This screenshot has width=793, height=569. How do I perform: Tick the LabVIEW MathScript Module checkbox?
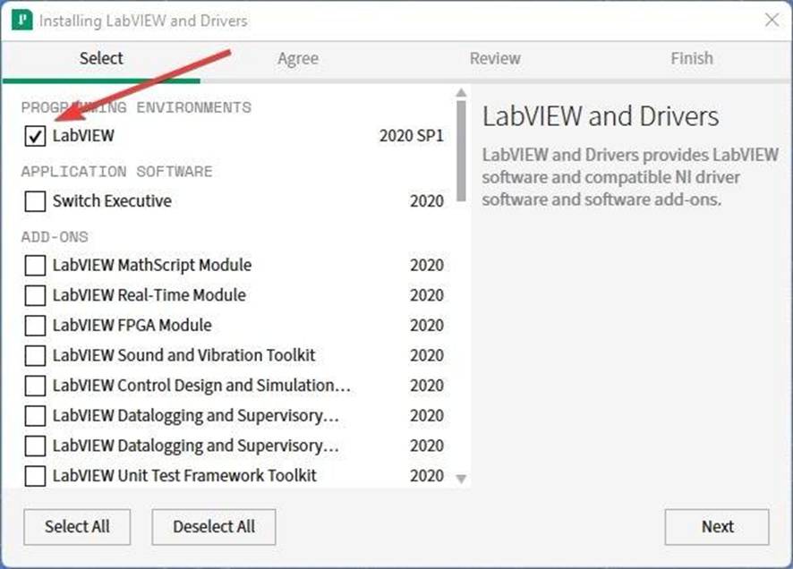coord(35,266)
